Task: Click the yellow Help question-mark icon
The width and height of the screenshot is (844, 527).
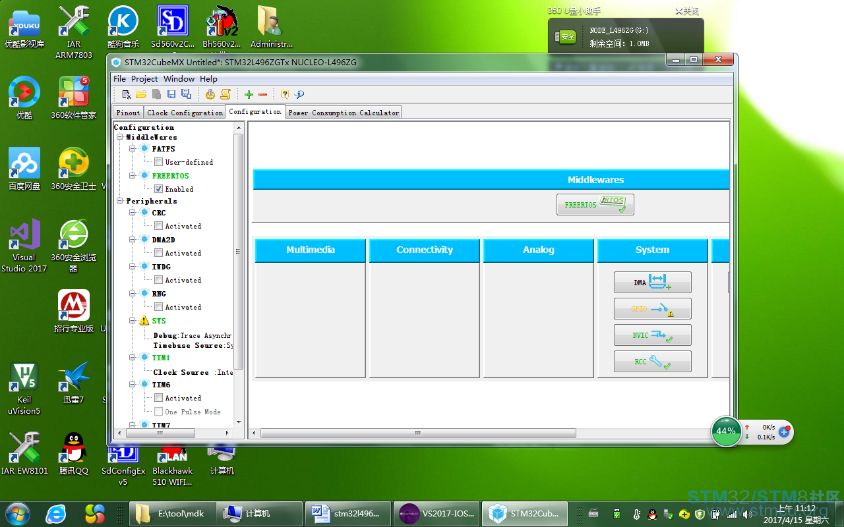Action: tap(285, 94)
